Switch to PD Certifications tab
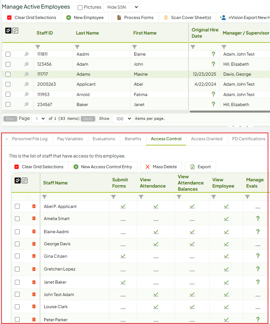This screenshot has height=324, width=270. 249,139
